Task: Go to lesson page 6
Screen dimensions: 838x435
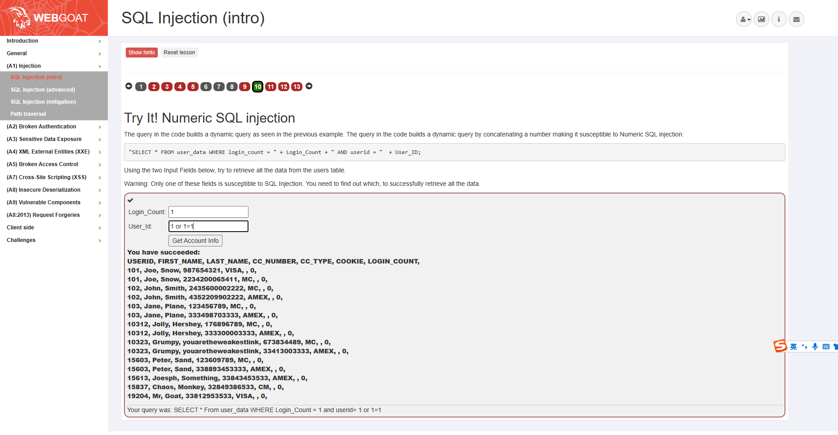Action: [206, 87]
